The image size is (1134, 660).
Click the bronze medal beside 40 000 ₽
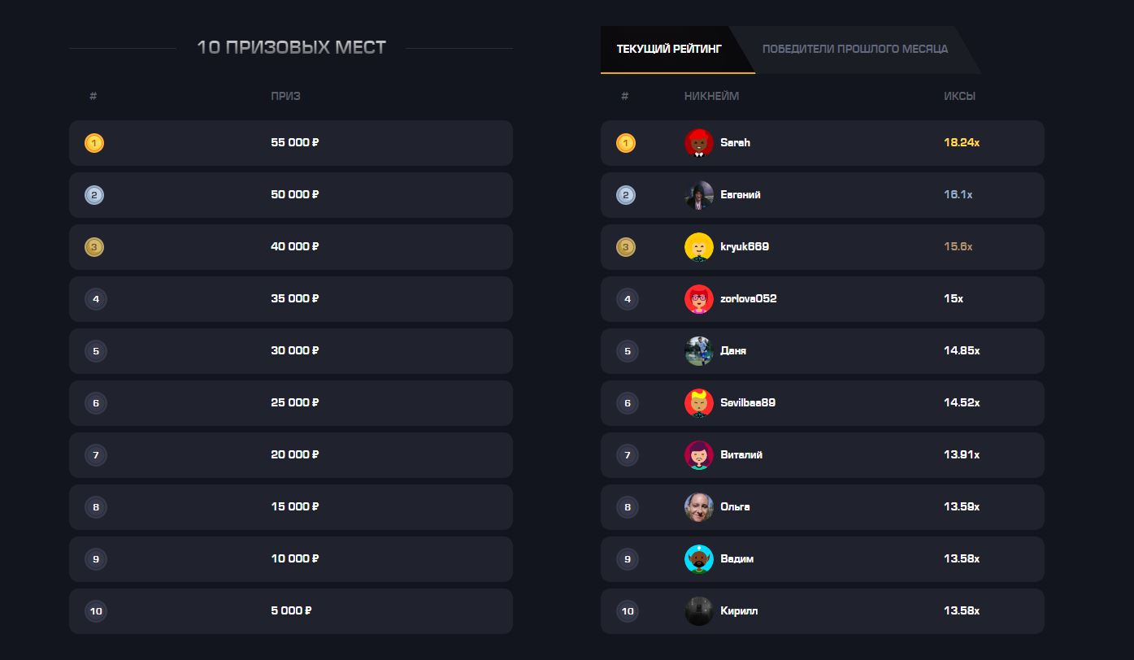pos(94,247)
